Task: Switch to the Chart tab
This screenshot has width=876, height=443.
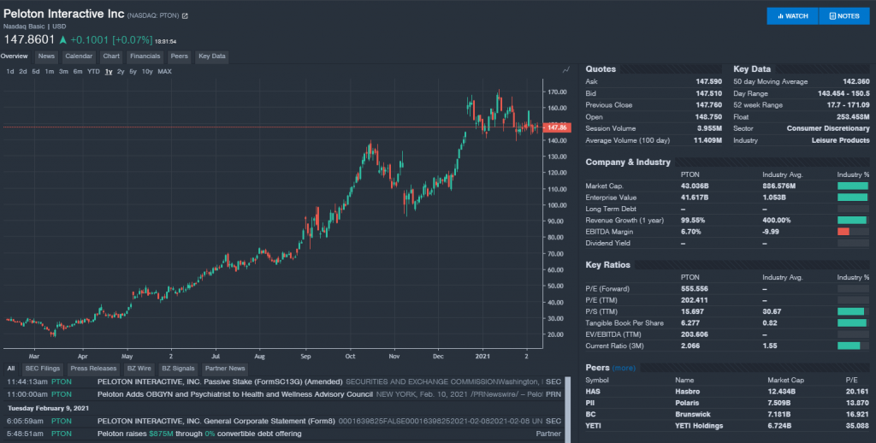Action: point(111,56)
